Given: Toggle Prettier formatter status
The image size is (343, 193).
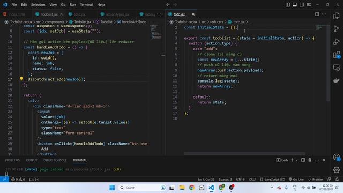Looking at the screenshot, I should [316, 179].
